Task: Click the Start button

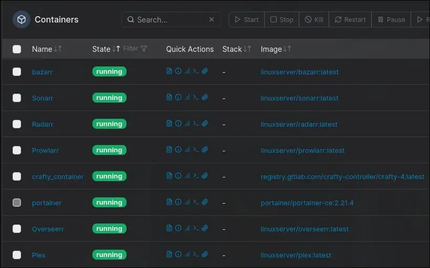Action: (247, 19)
